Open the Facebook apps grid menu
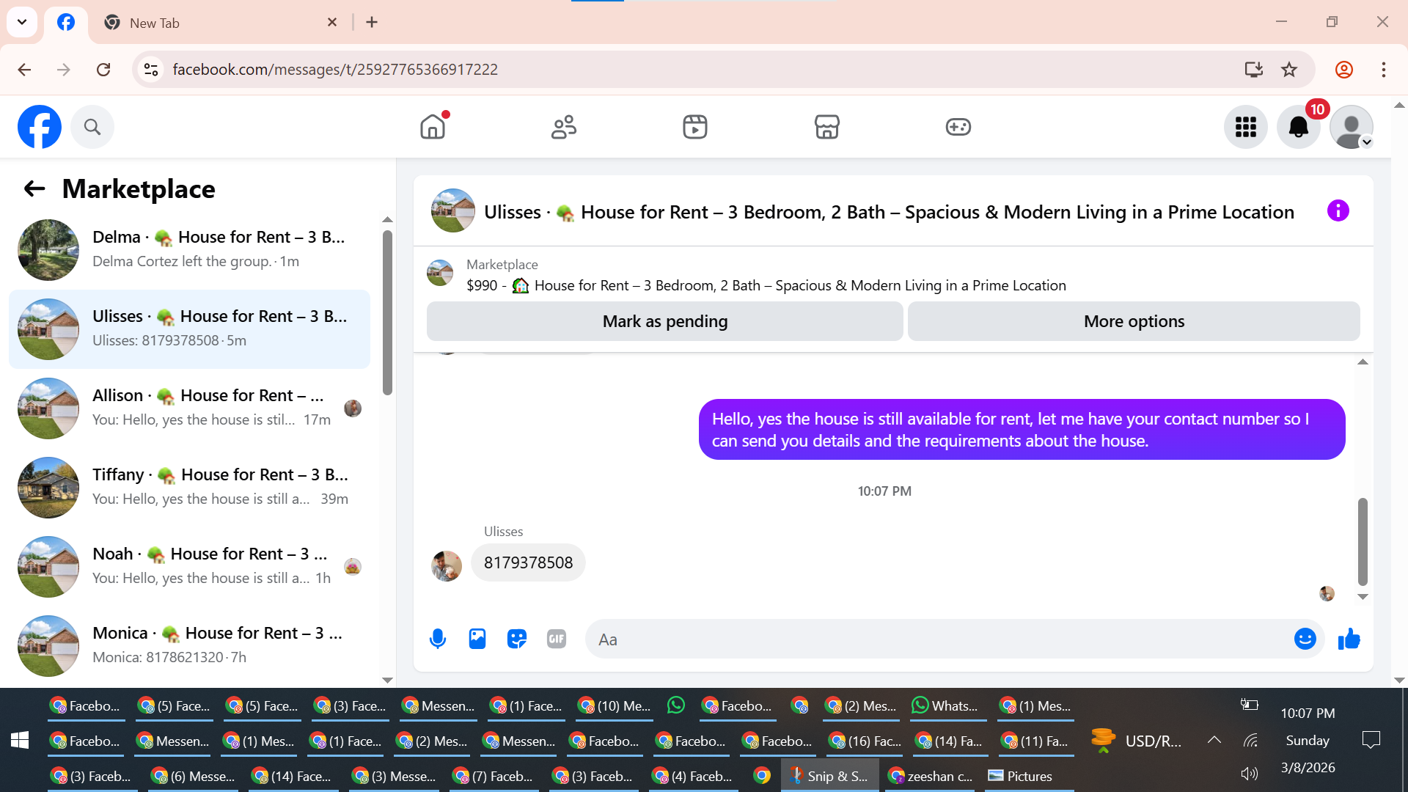The height and width of the screenshot is (792, 1408). point(1245,127)
